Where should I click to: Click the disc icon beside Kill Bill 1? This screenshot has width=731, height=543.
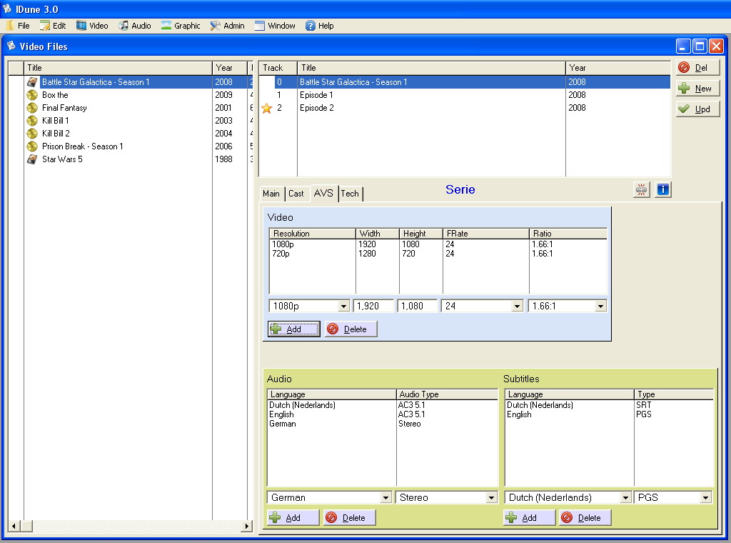(x=32, y=121)
